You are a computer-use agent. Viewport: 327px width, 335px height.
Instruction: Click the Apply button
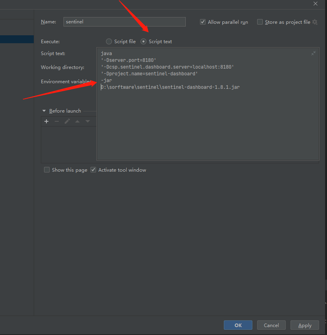tap(304, 325)
